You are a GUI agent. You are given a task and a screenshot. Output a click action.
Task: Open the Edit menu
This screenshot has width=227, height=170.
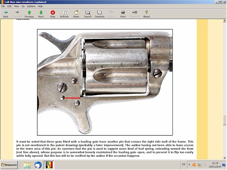(x=9, y=6)
